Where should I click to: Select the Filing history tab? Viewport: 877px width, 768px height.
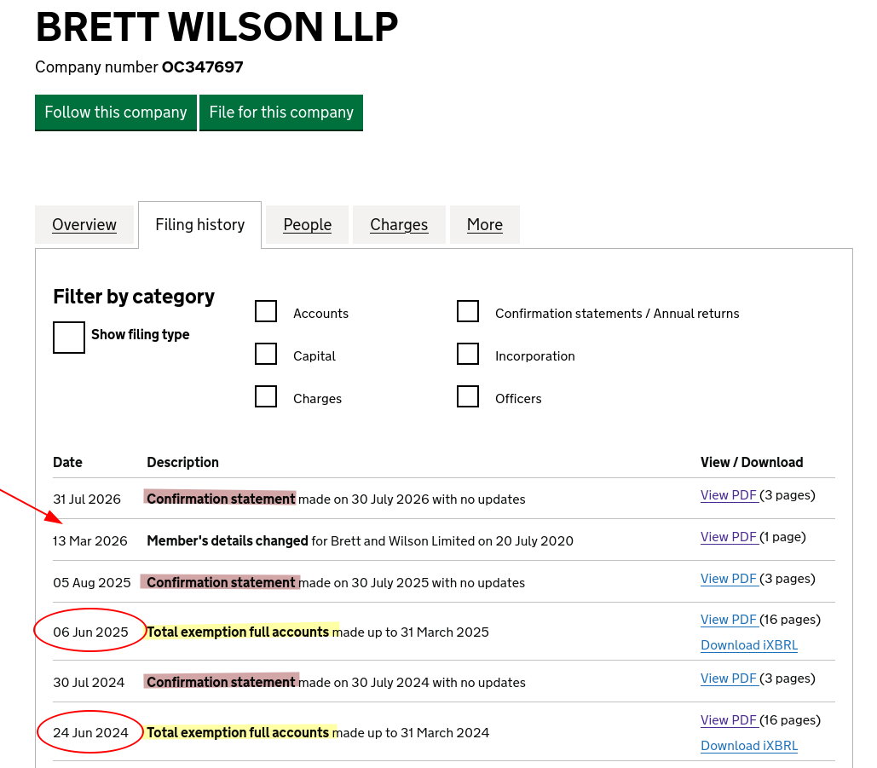pos(199,225)
